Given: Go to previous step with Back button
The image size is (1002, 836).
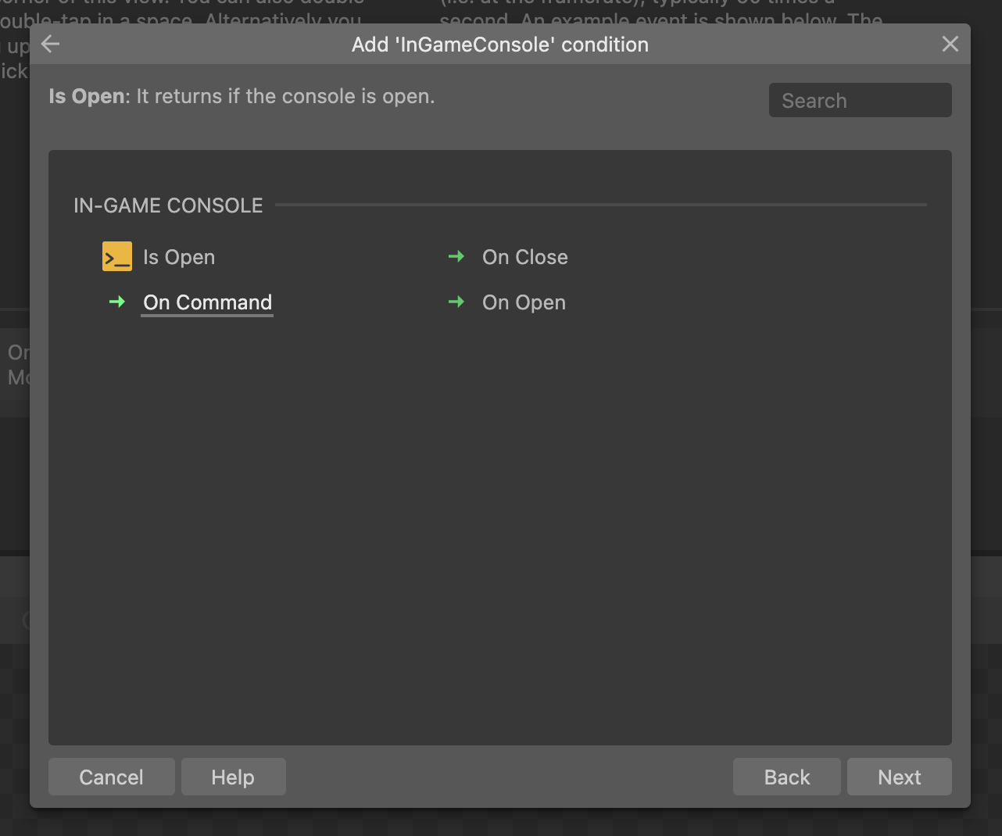Looking at the screenshot, I should (787, 777).
